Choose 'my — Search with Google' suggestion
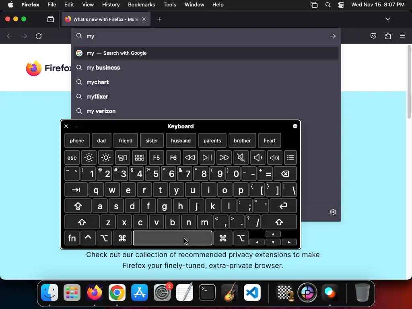This screenshot has height=309, width=412. [x=206, y=53]
